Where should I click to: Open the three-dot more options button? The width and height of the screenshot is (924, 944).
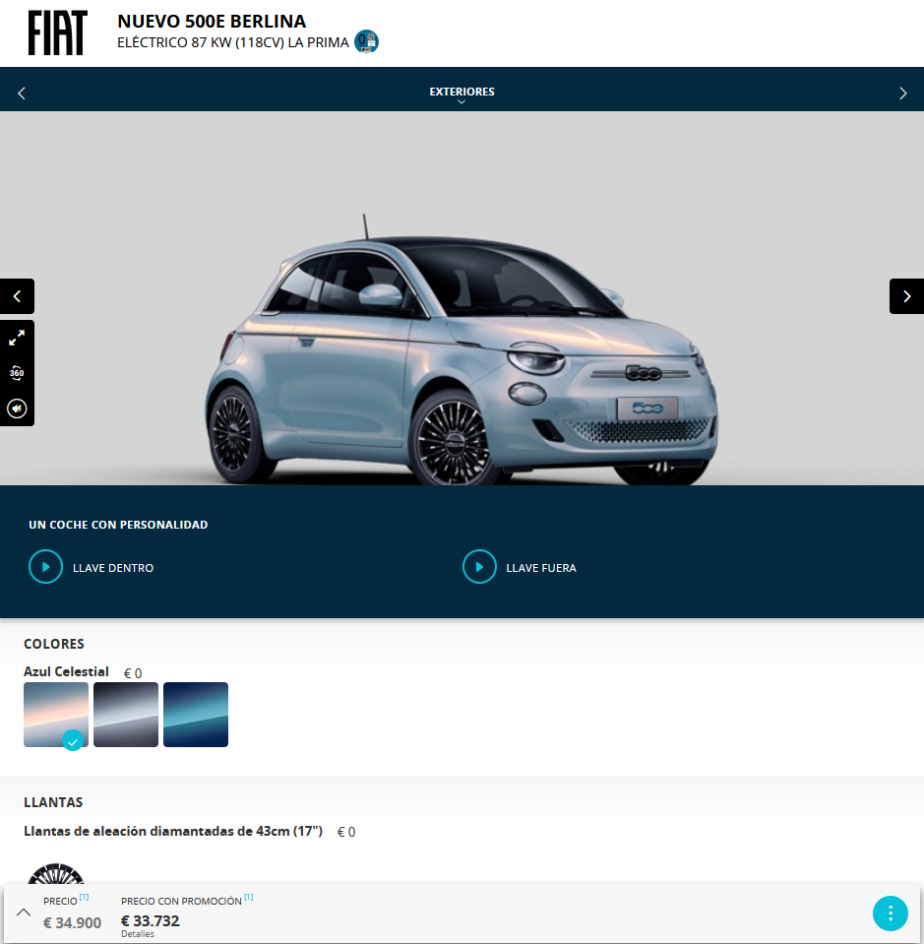[x=891, y=913]
